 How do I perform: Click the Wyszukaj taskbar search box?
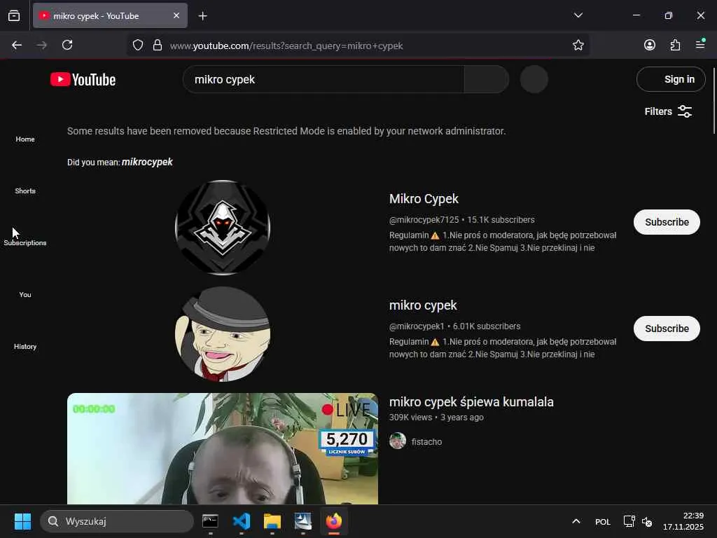(117, 521)
